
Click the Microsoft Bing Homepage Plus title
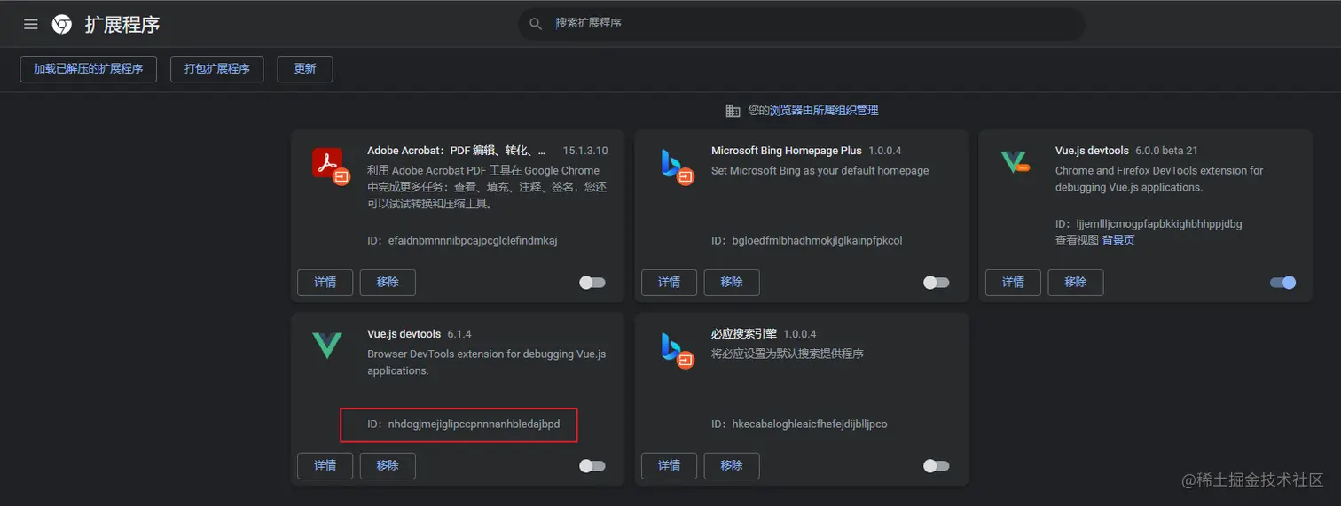pyautogui.click(x=787, y=151)
